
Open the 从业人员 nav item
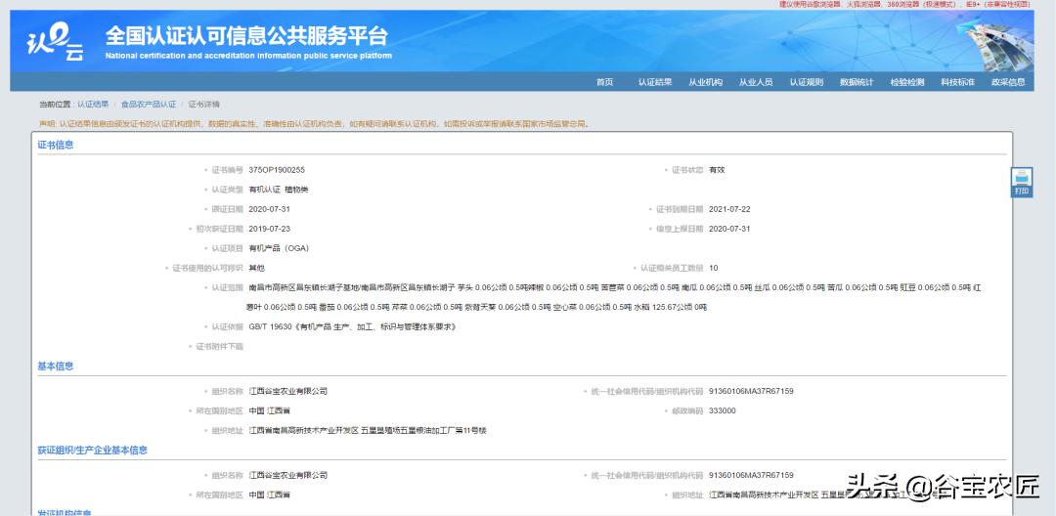(756, 82)
